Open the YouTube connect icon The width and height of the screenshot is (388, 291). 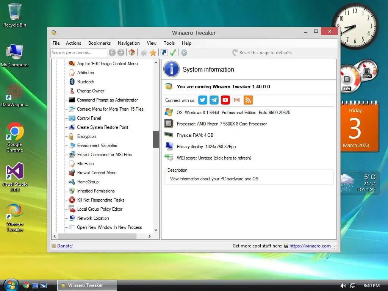[225, 100]
